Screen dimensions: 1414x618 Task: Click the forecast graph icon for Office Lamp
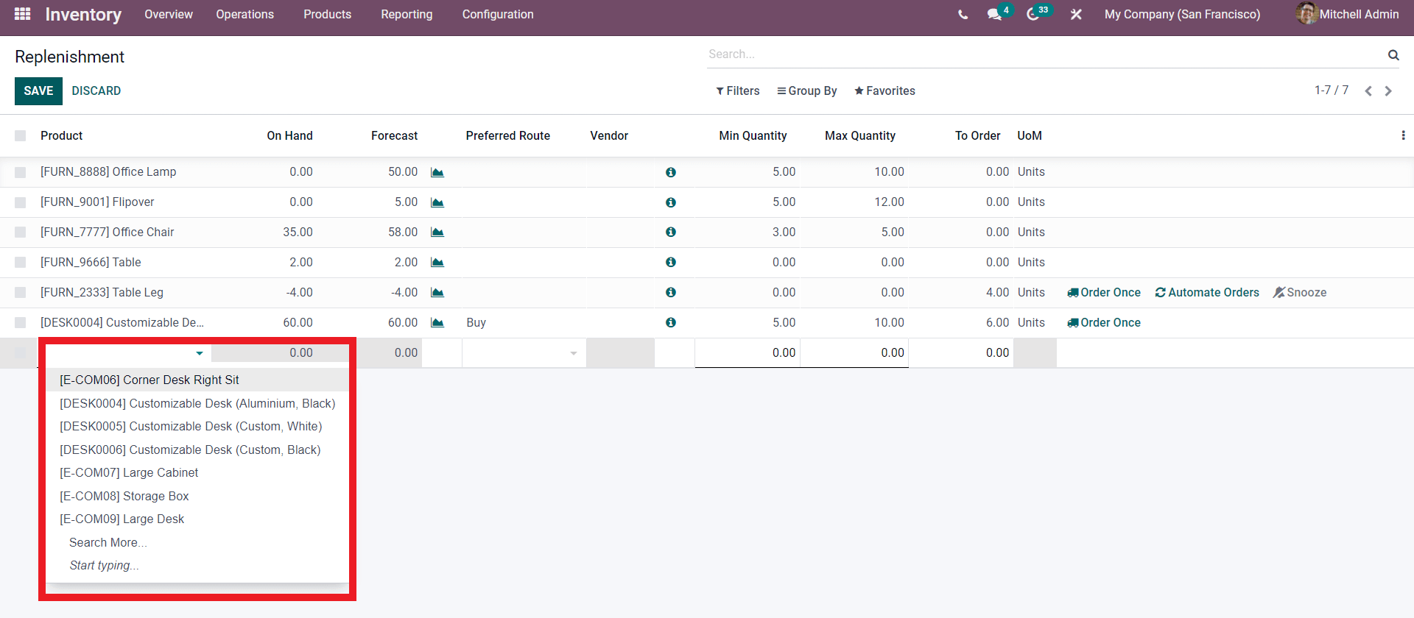click(437, 172)
